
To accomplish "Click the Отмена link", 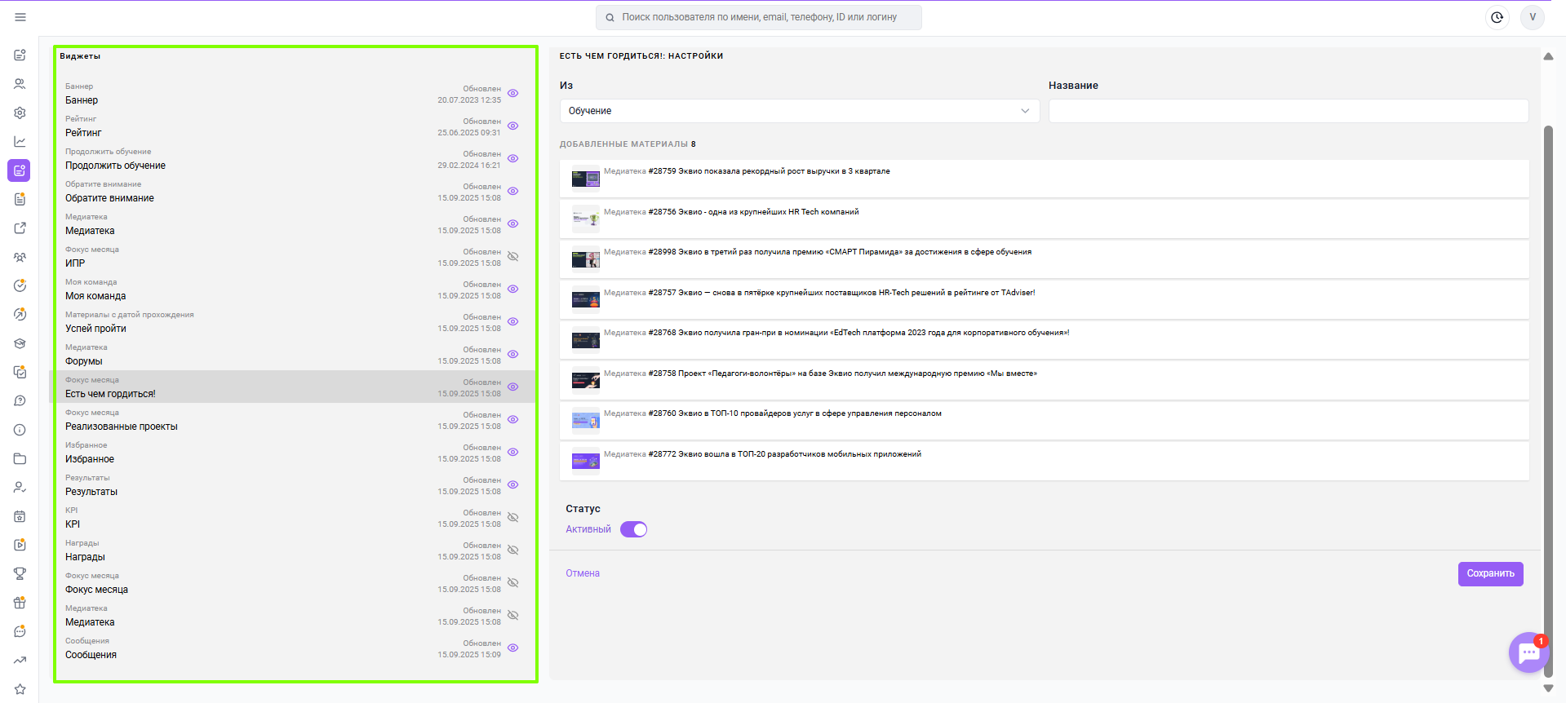I will [583, 573].
